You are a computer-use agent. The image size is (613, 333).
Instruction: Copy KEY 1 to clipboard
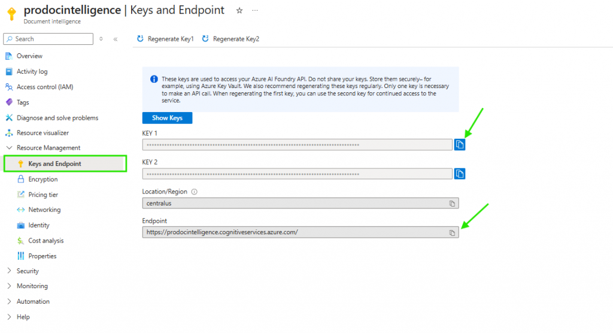pos(459,144)
